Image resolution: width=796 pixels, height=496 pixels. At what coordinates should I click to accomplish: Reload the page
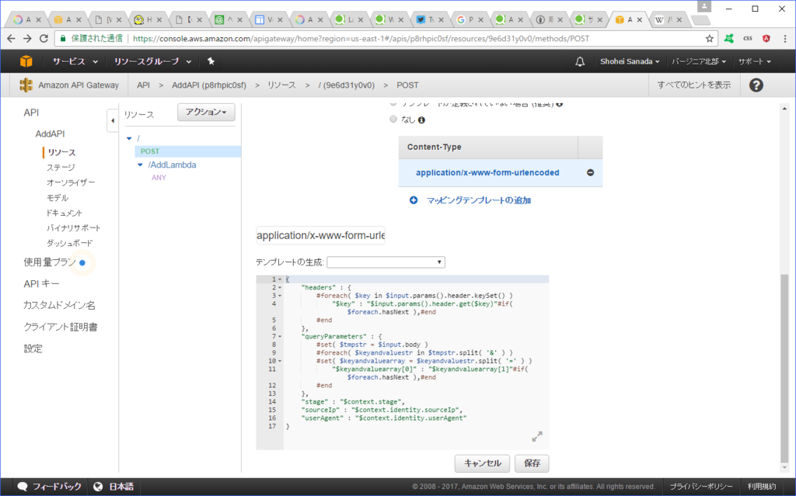coord(44,39)
